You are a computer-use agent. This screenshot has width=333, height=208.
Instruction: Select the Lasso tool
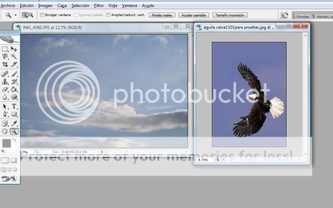tap(5, 57)
